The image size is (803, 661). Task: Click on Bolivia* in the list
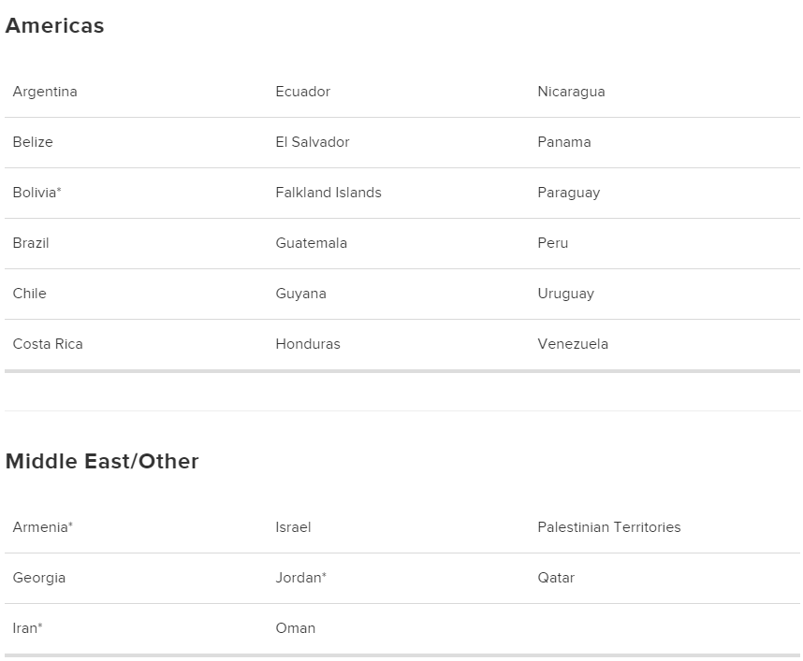pyautogui.click(x=37, y=193)
